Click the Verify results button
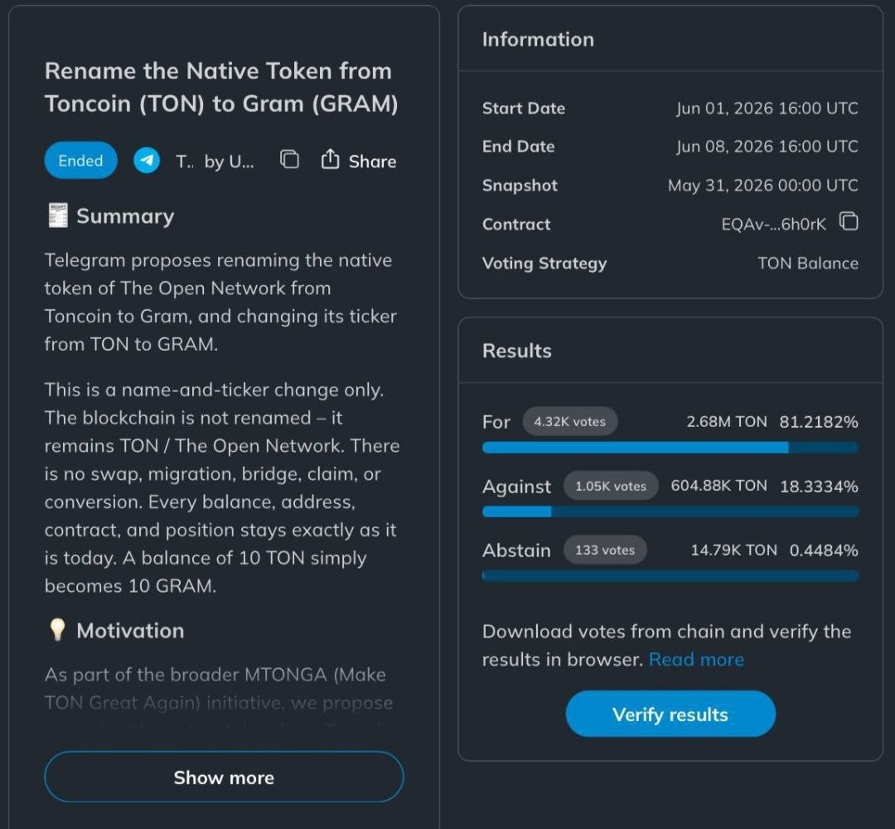This screenshot has width=895, height=829. (670, 715)
